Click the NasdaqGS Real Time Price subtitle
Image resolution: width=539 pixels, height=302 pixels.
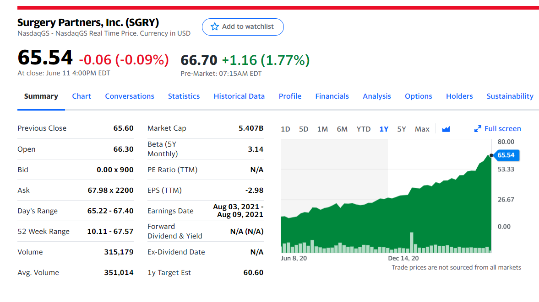[x=104, y=33]
